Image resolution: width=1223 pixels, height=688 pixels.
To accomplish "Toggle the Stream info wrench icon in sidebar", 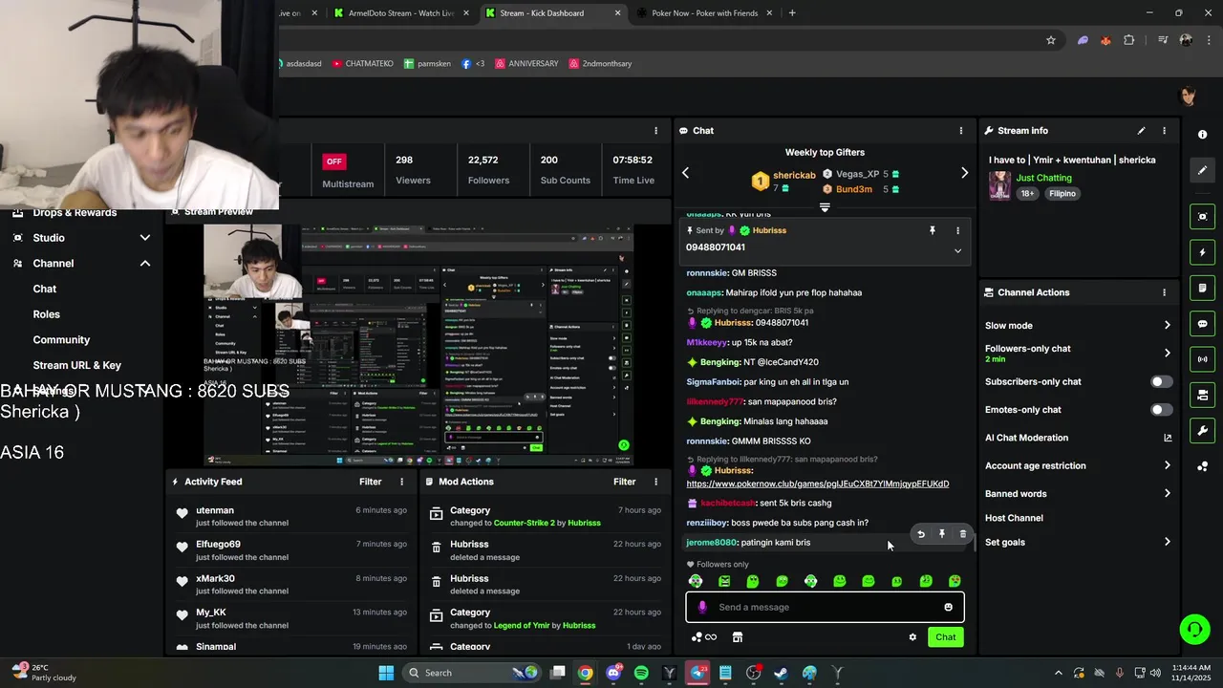I will tap(1203, 430).
